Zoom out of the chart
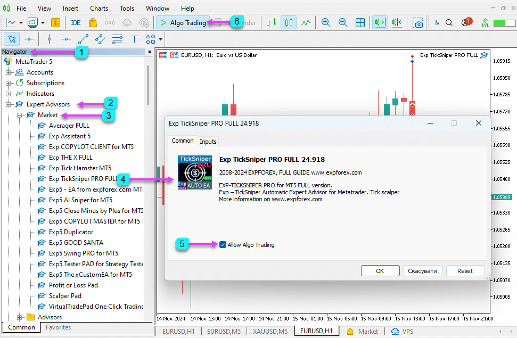 tap(343, 23)
